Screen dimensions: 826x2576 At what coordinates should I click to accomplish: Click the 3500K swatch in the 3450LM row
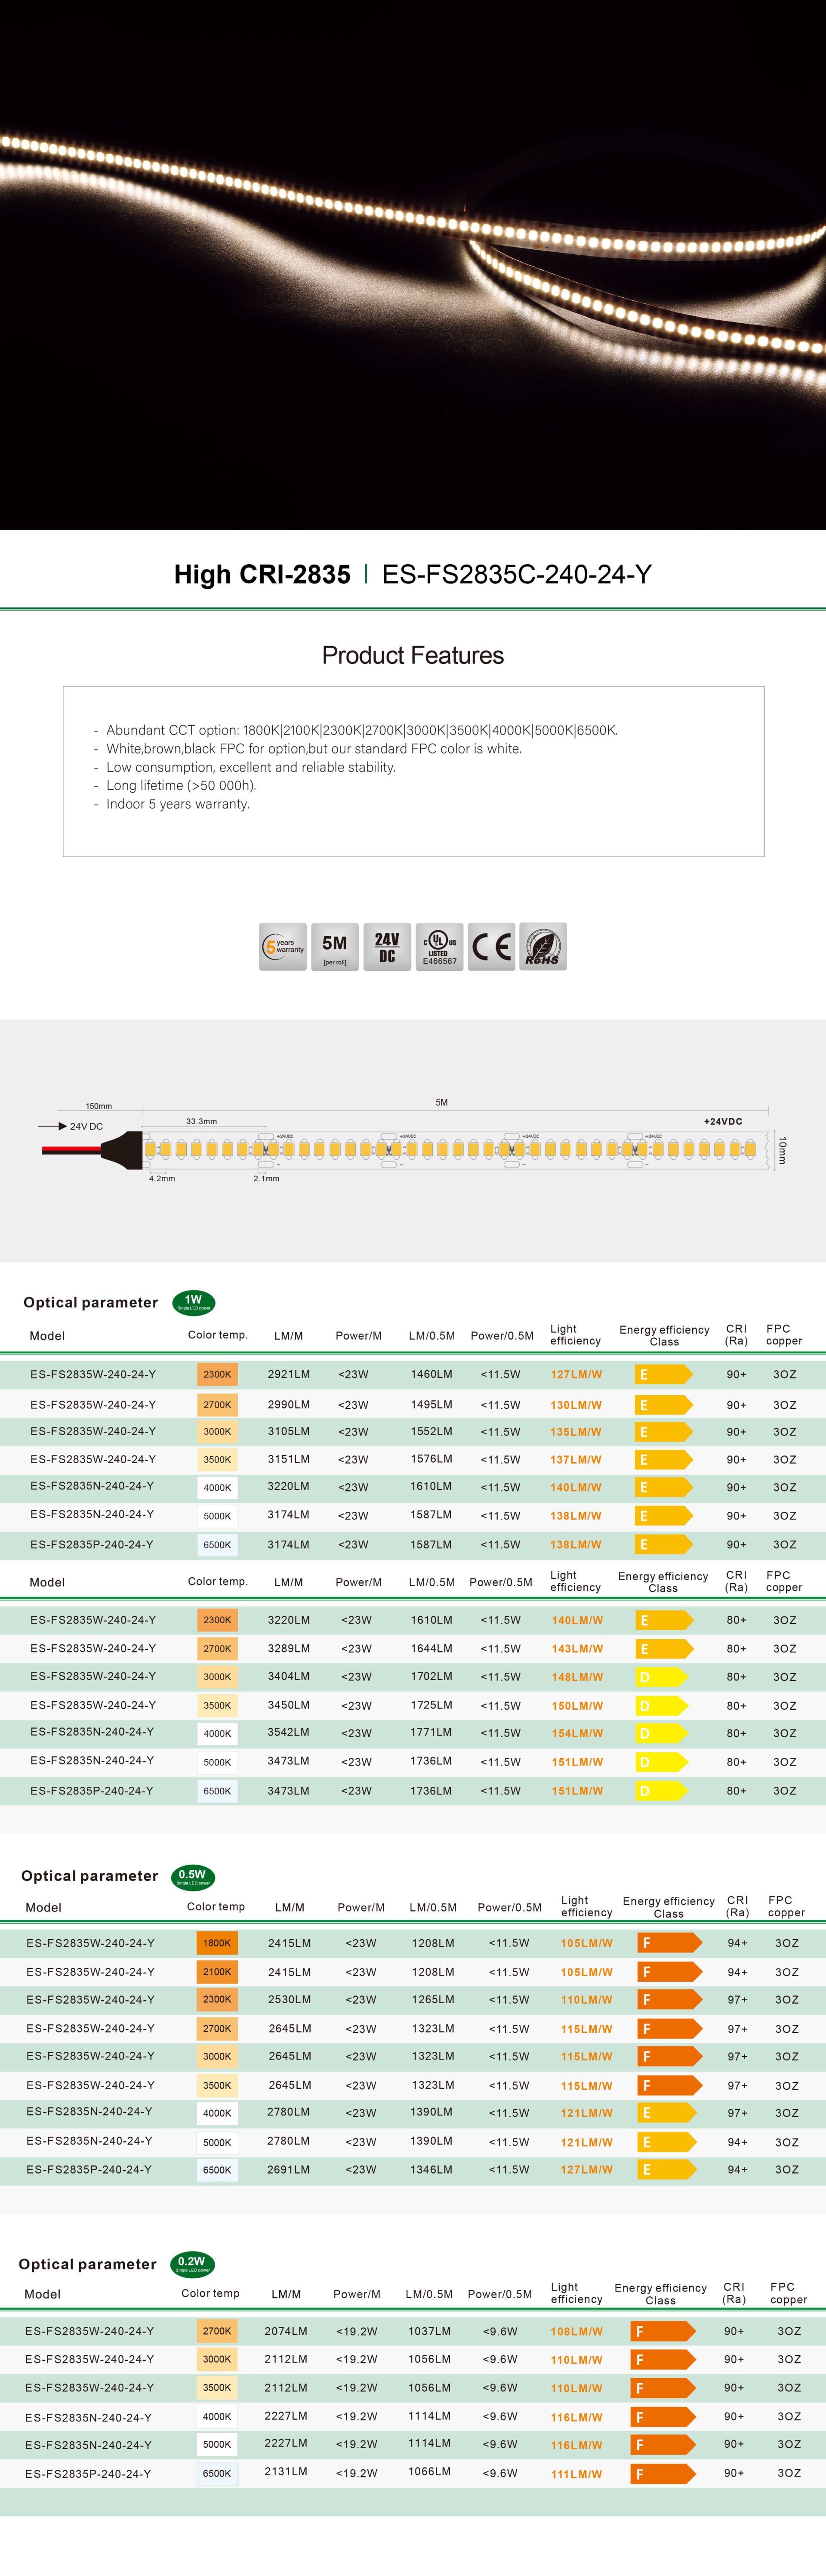click(x=217, y=1705)
